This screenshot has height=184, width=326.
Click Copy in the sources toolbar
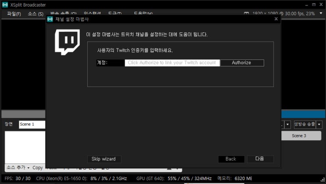click(38, 168)
